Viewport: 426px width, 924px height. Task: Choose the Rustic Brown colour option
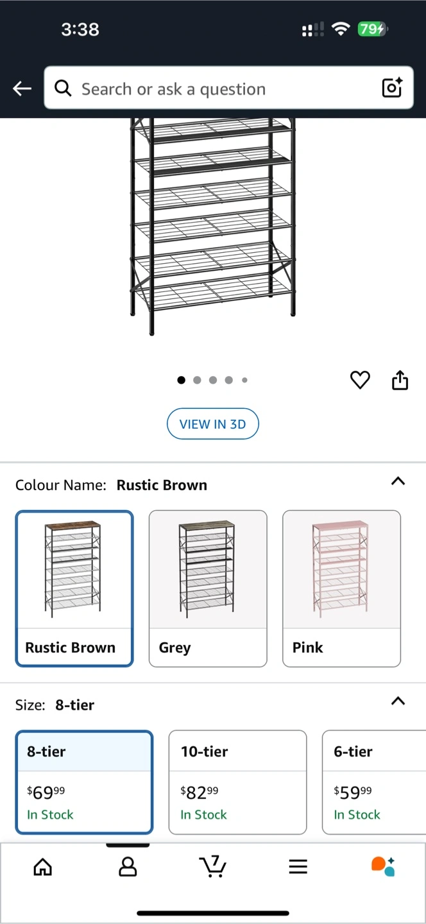tap(74, 588)
